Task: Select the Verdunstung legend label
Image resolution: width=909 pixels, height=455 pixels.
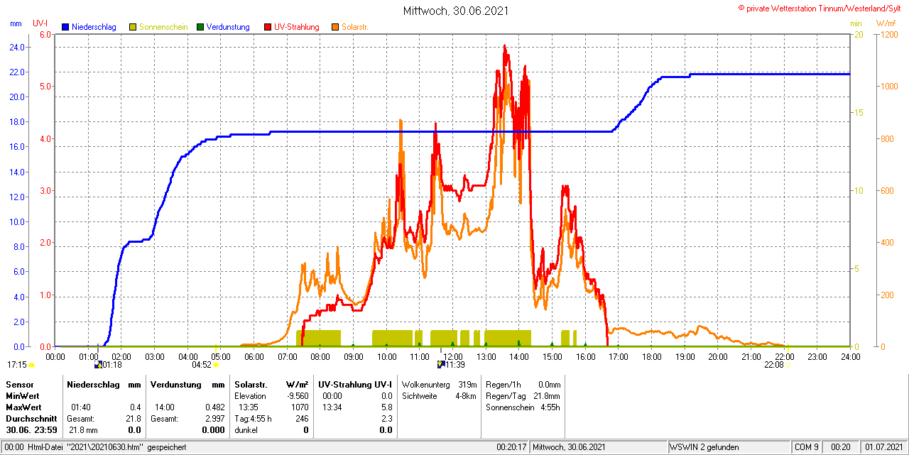Action: (228, 27)
